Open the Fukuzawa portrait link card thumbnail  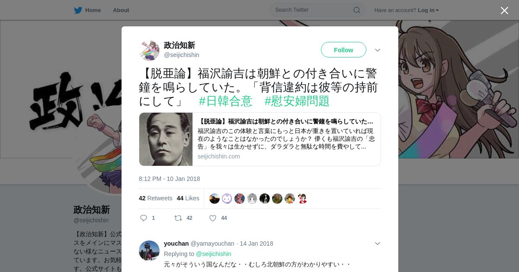point(166,139)
